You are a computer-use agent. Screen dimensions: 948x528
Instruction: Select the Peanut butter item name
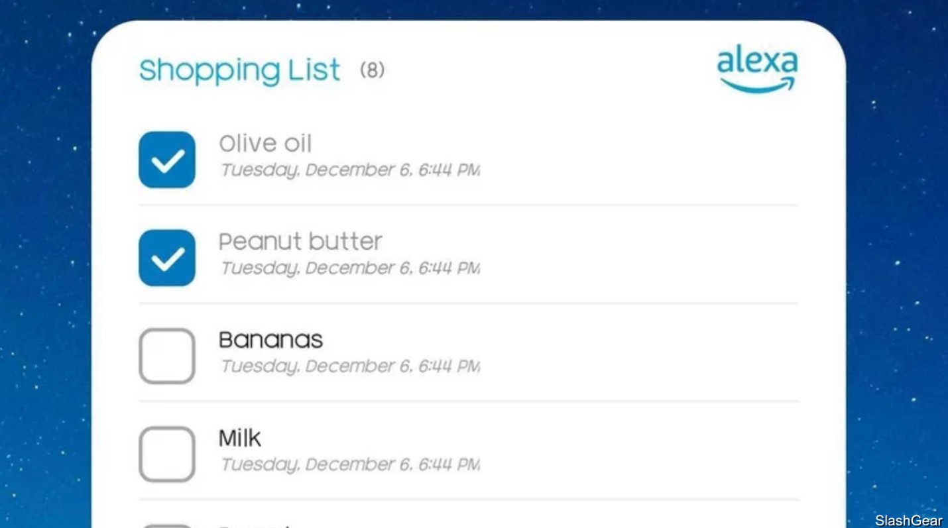(300, 241)
